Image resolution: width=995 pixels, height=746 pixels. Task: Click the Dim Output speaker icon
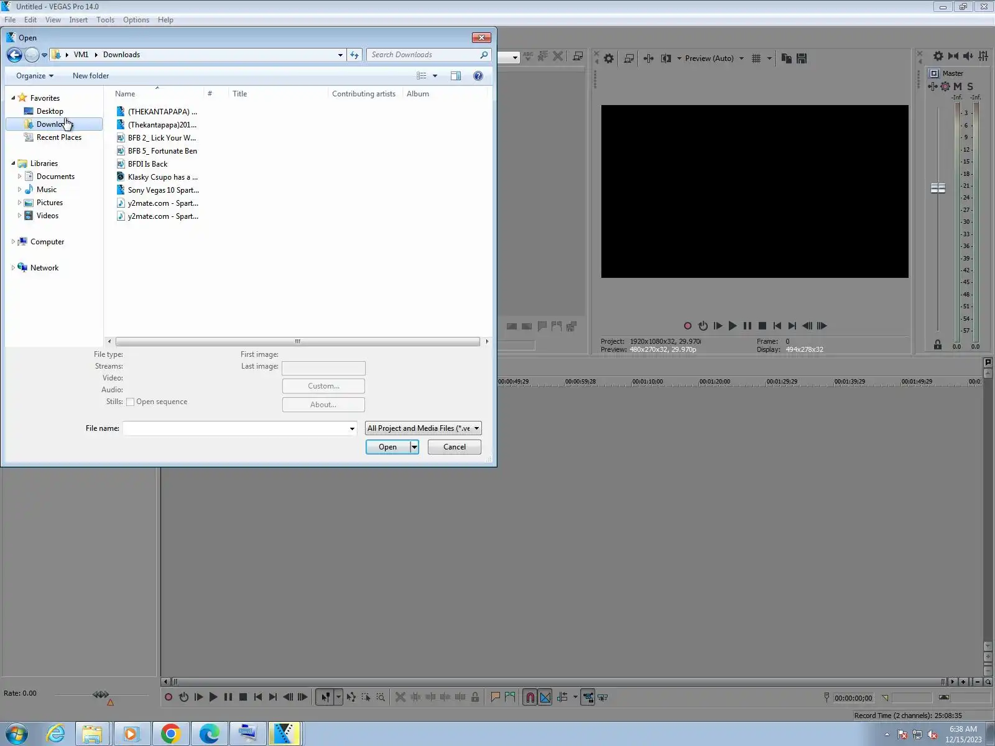[x=968, y=56]
